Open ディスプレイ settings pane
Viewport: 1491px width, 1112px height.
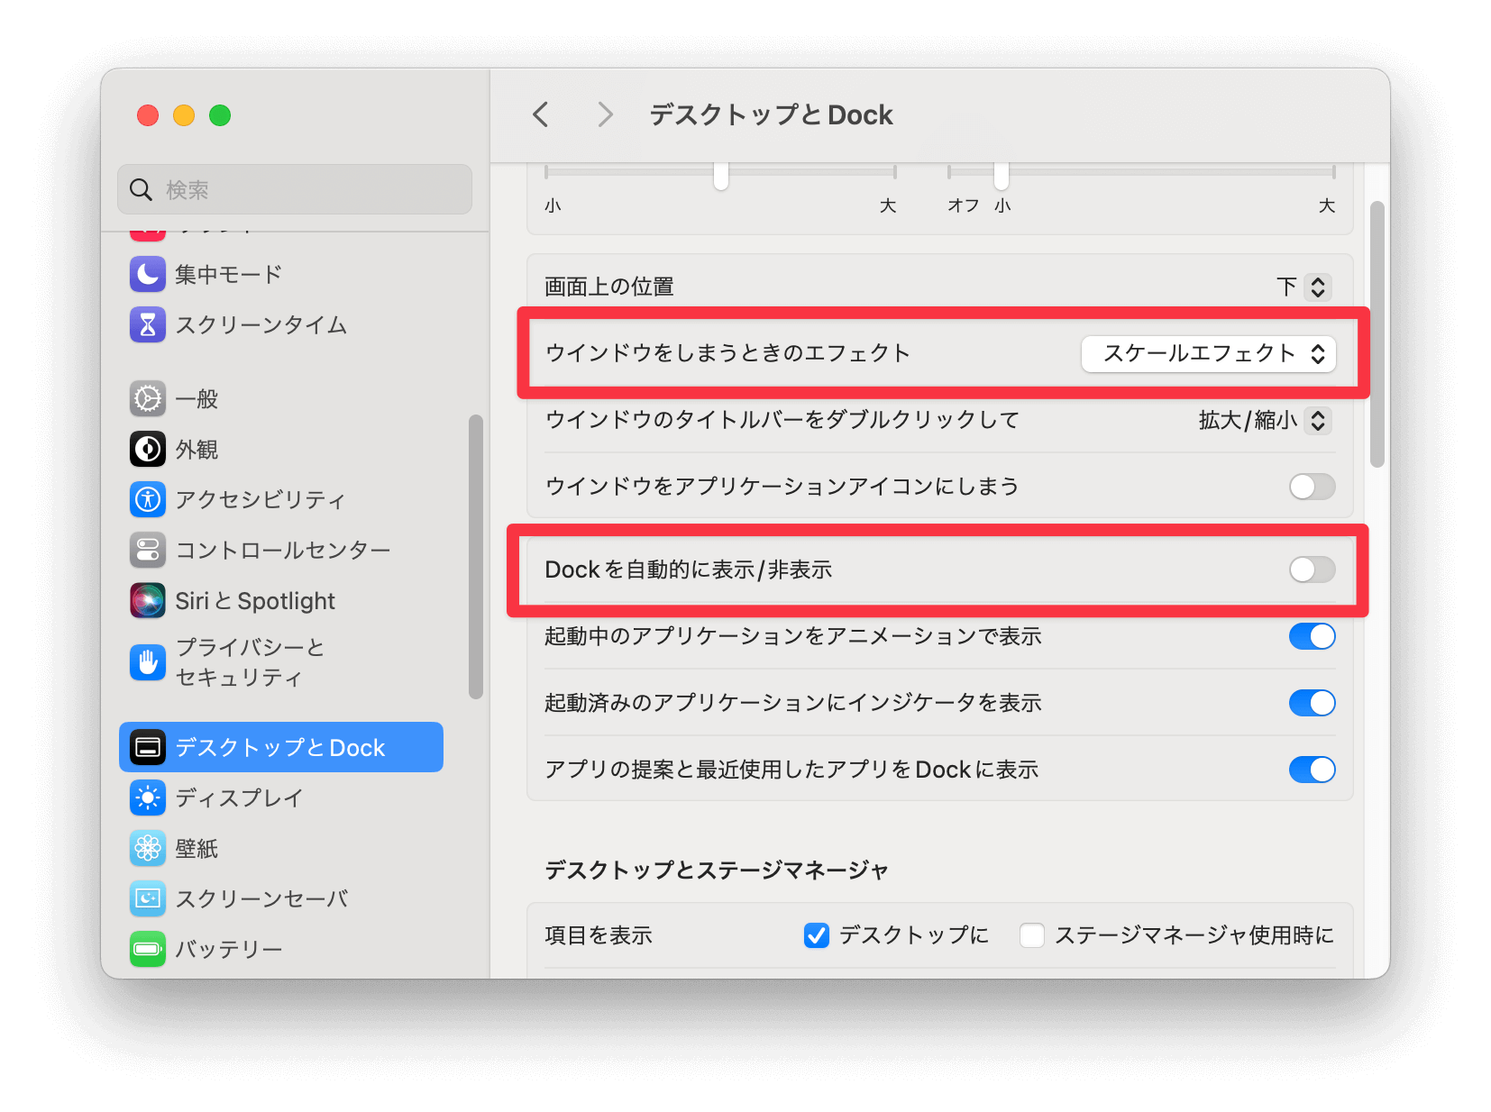(280, 798)
